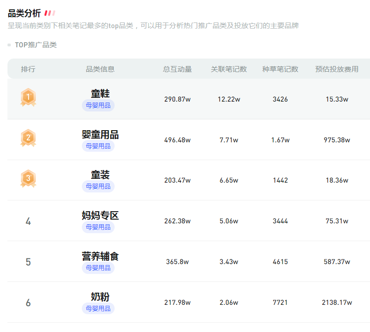Open the 妈妈专区 category
Screen dimensions: 370x332
pyautogui.click(x=100, y=215)
